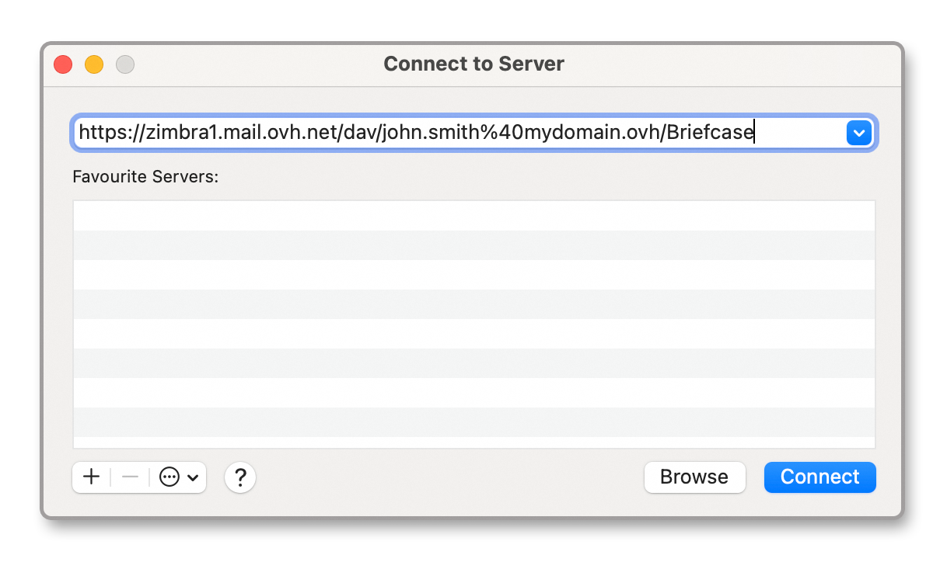Select second row of Favourite Servers list
This screenshot has height=562, width=947.
coord(473,245)
